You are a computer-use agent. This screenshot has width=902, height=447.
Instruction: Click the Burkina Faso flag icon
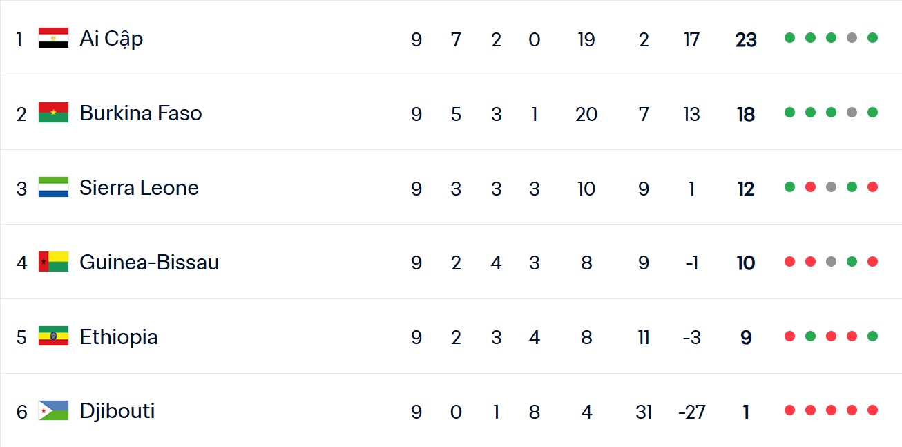pyautogui.click(x=53, y=113)
